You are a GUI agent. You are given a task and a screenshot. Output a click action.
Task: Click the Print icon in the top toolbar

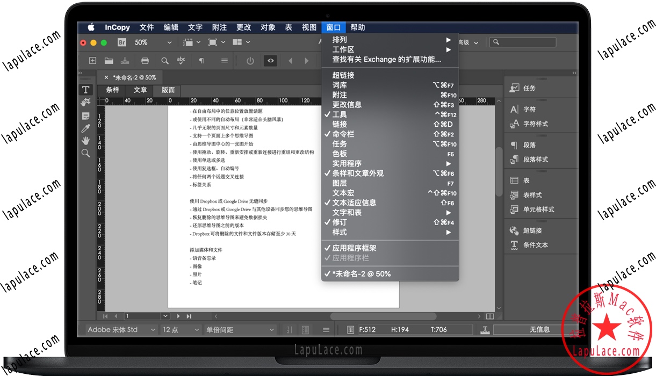pyautogui.click(x=145, y=61)
